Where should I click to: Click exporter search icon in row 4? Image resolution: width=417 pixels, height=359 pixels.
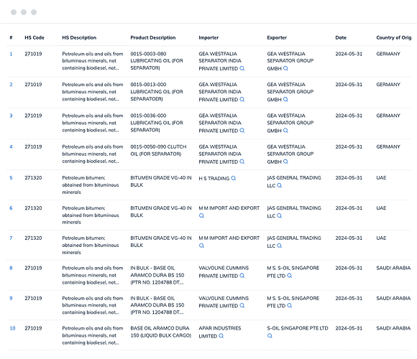[285, 162]
